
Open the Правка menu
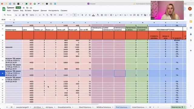(15, 11)
